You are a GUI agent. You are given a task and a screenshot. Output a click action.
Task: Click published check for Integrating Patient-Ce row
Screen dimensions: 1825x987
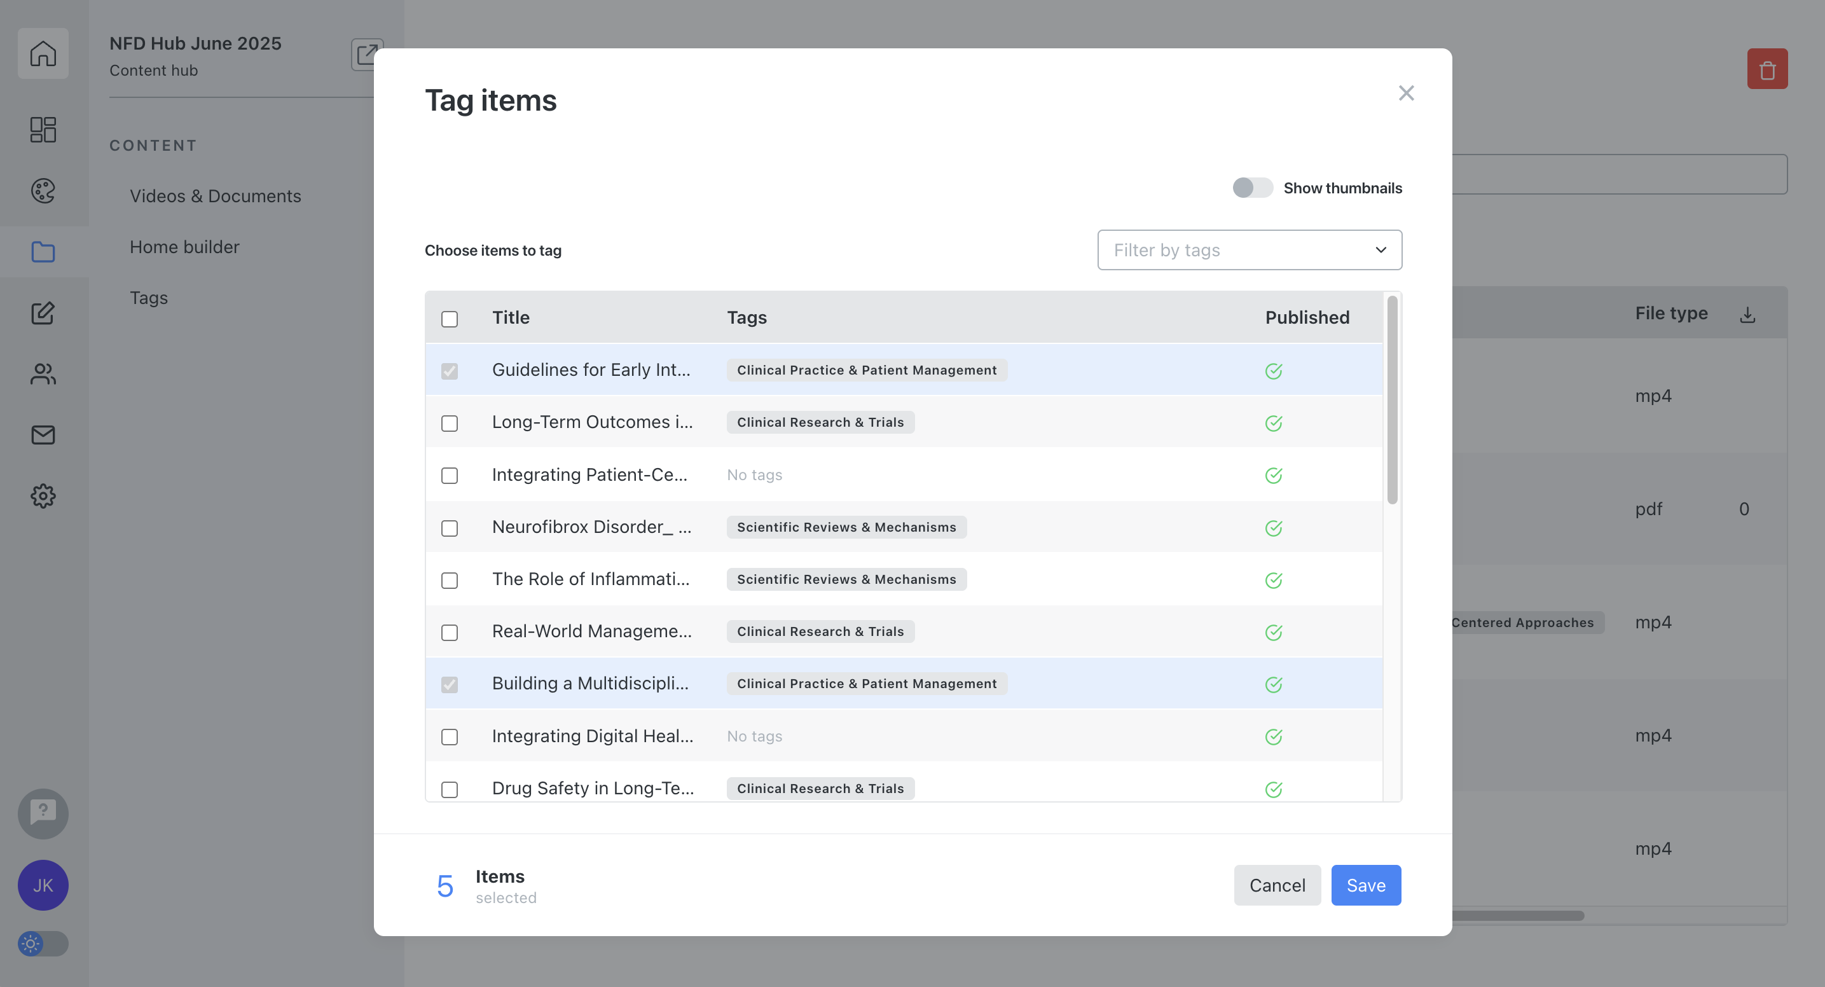[x=1274, y=476]
